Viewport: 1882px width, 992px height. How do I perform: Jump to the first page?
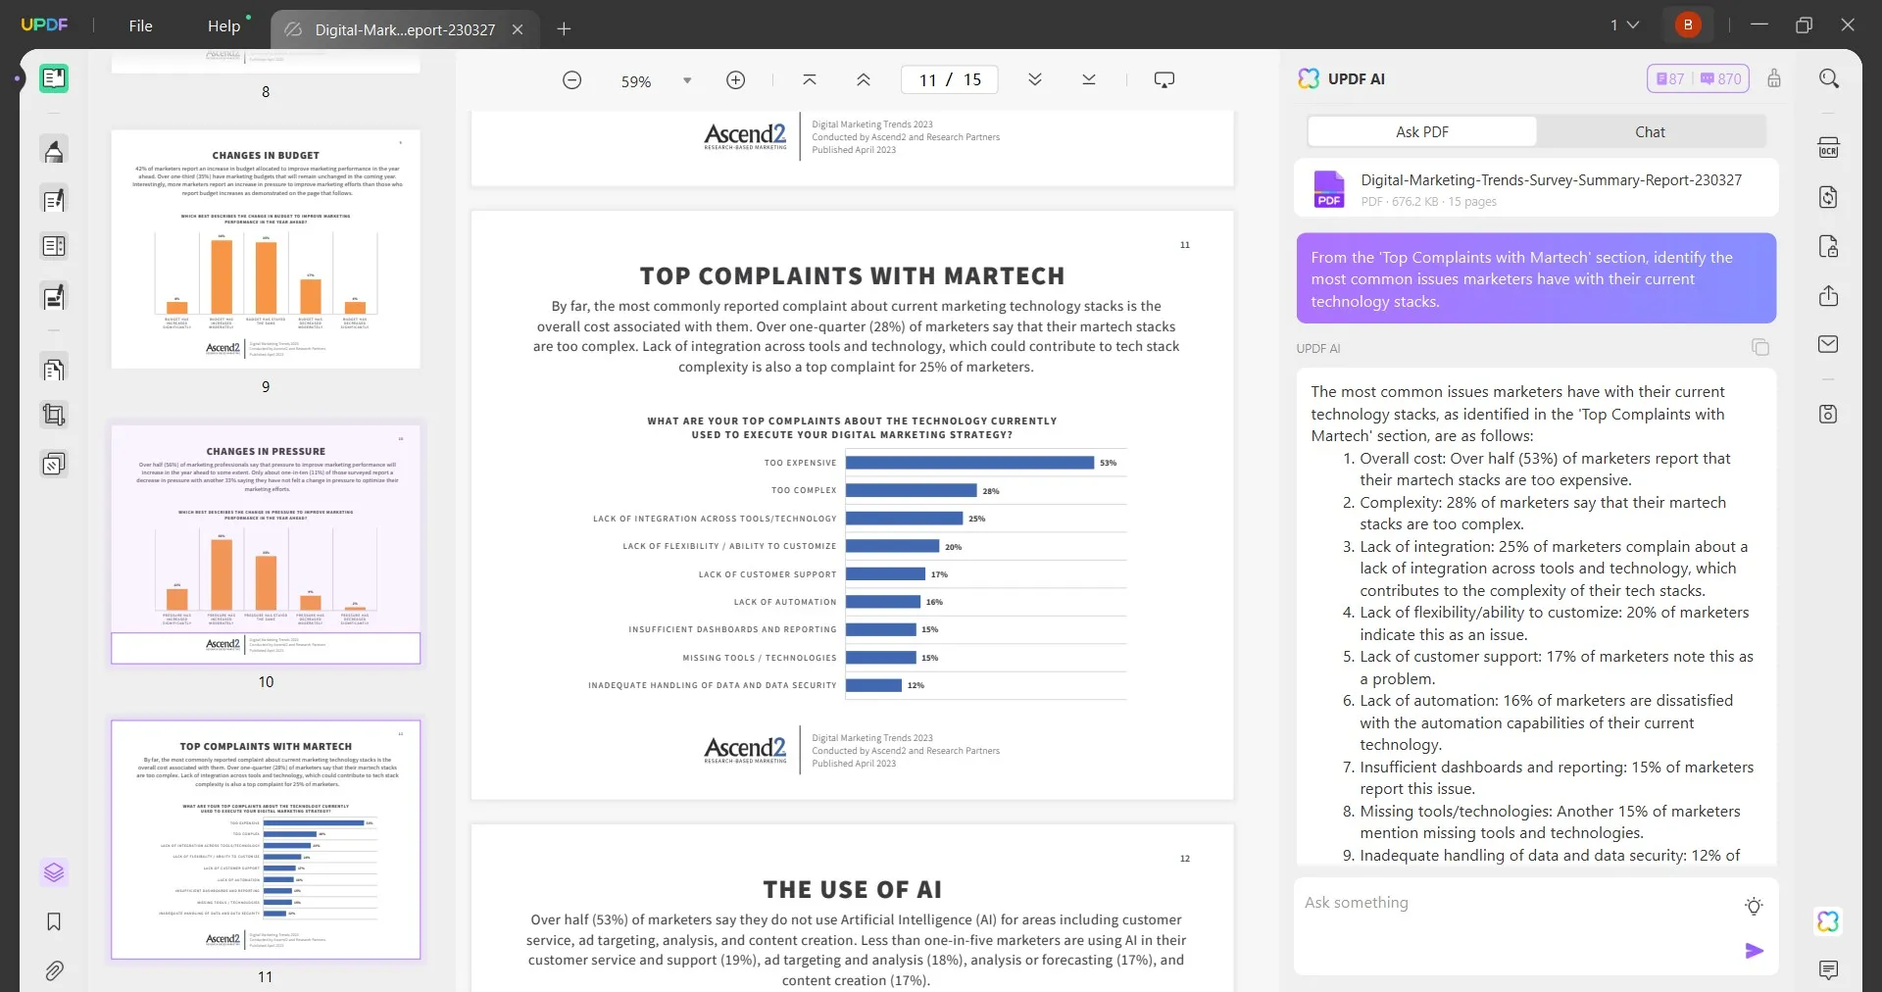[x=810, y=80]
